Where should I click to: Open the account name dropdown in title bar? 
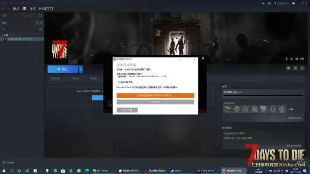(283, 4)
